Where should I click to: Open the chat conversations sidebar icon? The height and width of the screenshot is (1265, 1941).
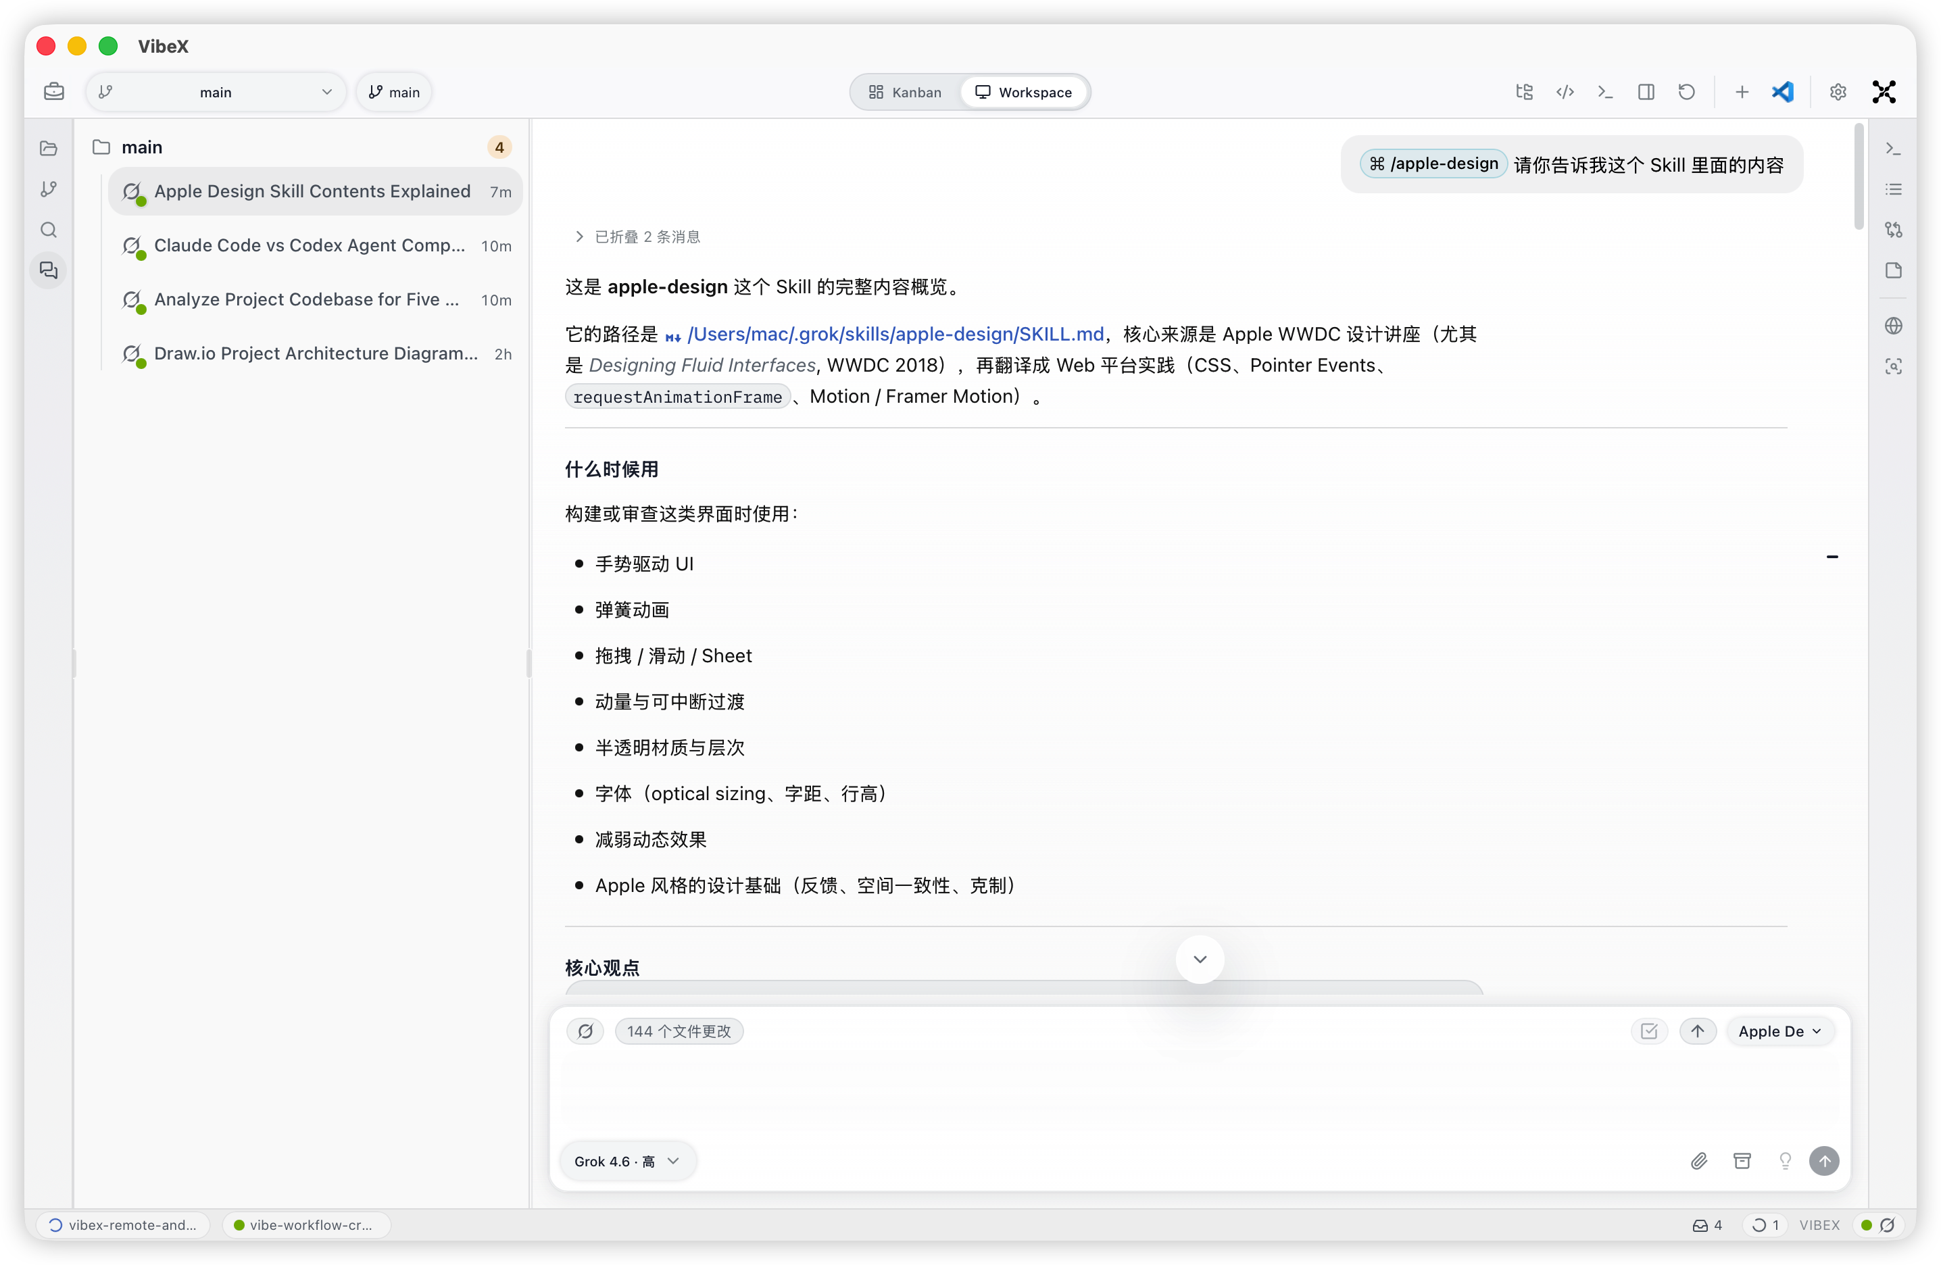[x=49, y=270]
